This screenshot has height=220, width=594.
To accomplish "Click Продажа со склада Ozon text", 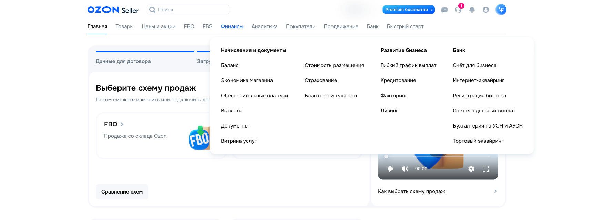I will 135,136.
